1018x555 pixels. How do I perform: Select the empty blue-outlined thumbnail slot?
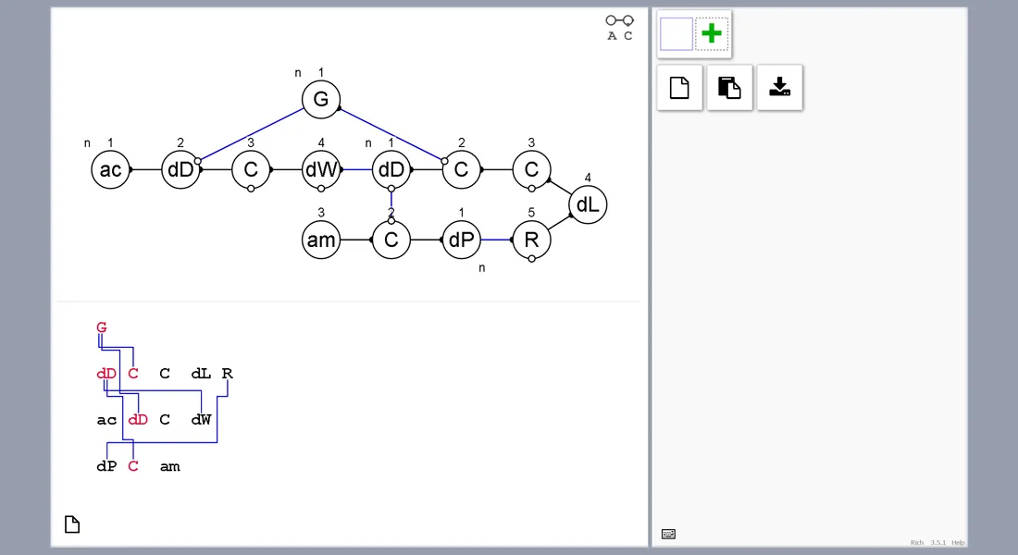(676, 34)
